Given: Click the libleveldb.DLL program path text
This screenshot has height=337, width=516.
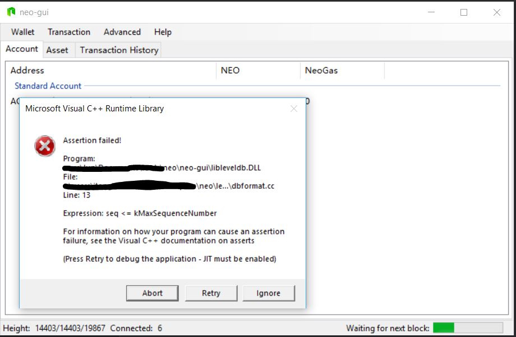Looking at the screenshot, I should (x=162, y=168).
